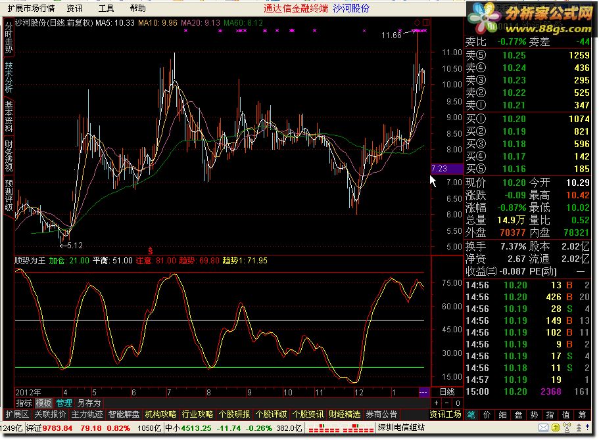Click the 中小 index value 4513.25
The height and width of the screenshot is (440, 599).
[x=196, y=428]
